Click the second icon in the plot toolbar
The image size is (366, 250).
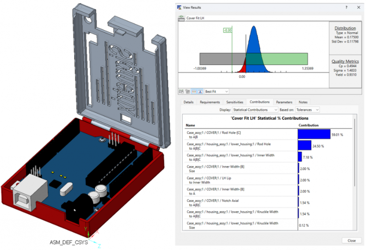(x=187, y=91)
